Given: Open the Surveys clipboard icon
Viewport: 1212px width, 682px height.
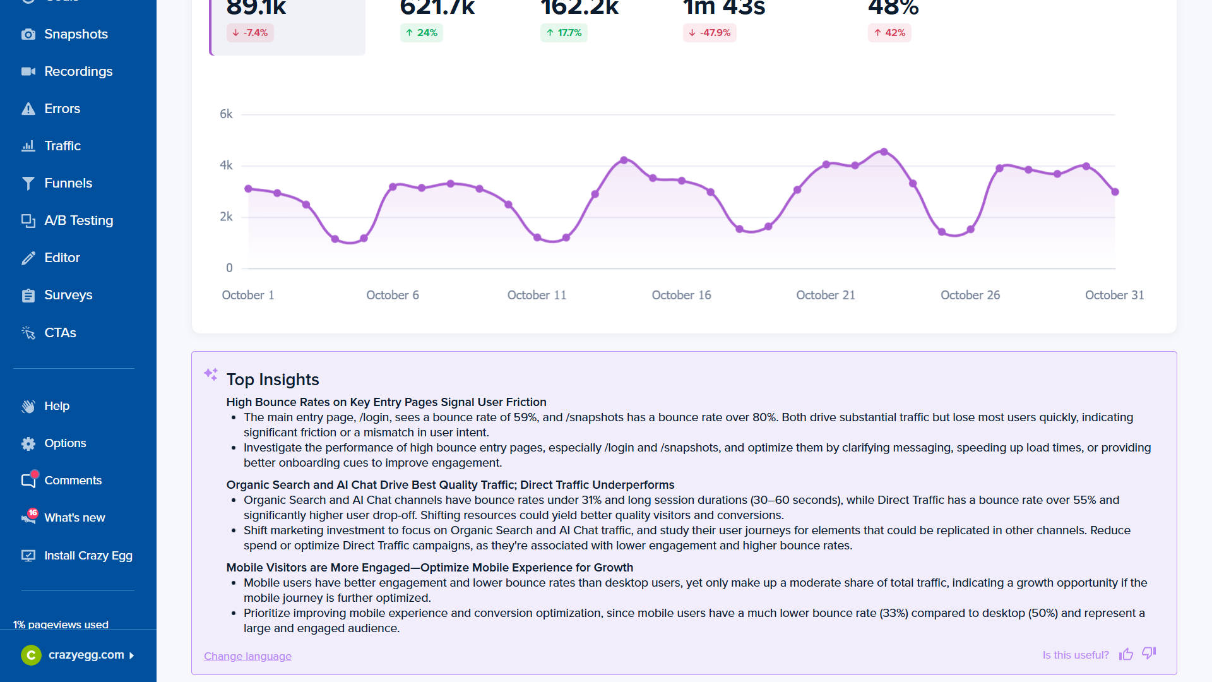Looking at the screenshot, I should 29,295.
